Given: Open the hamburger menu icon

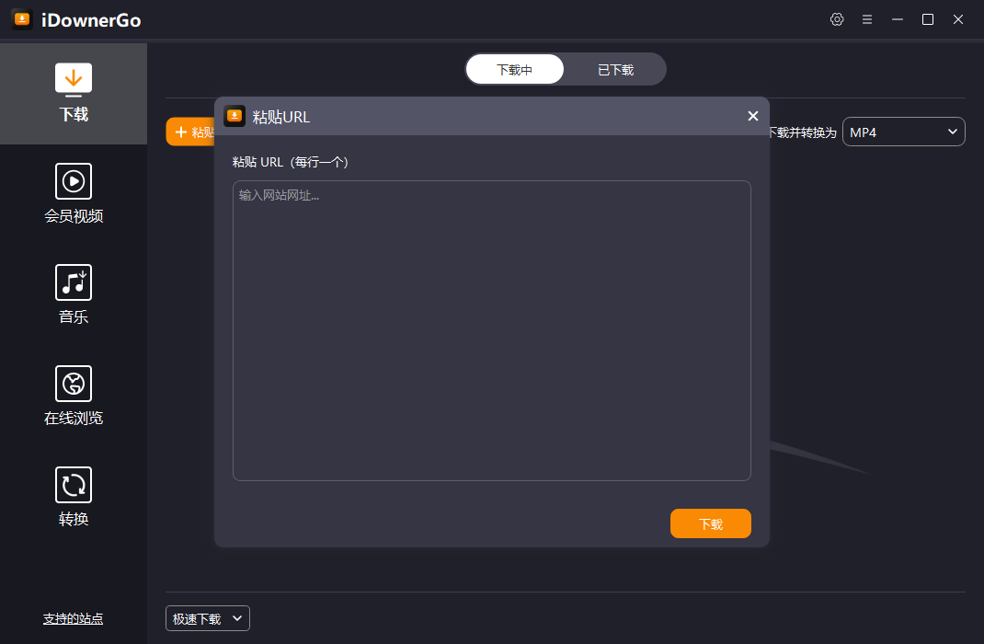Looking at the screenshot, I should tap(867, 18).
